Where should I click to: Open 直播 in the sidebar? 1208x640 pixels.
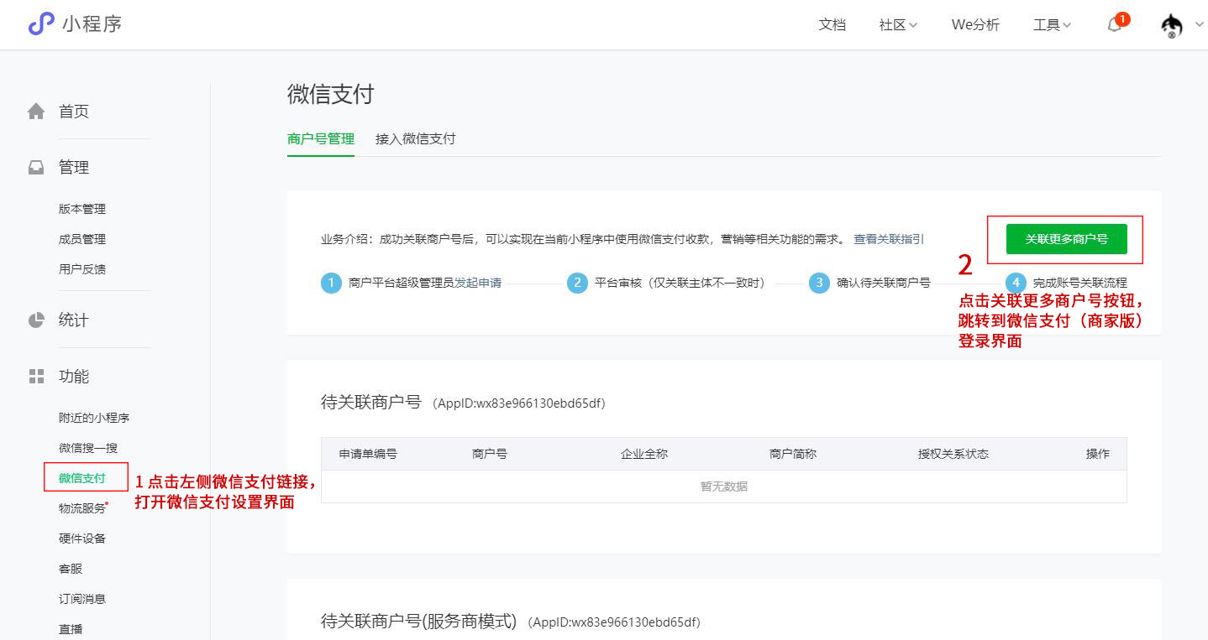[x=71, y=629]
